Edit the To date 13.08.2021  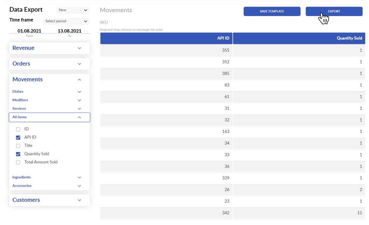tap(69, 31)
